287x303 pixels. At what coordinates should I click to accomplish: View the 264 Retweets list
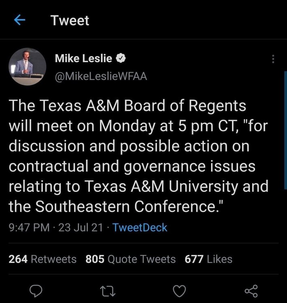(x=43, y=259)
